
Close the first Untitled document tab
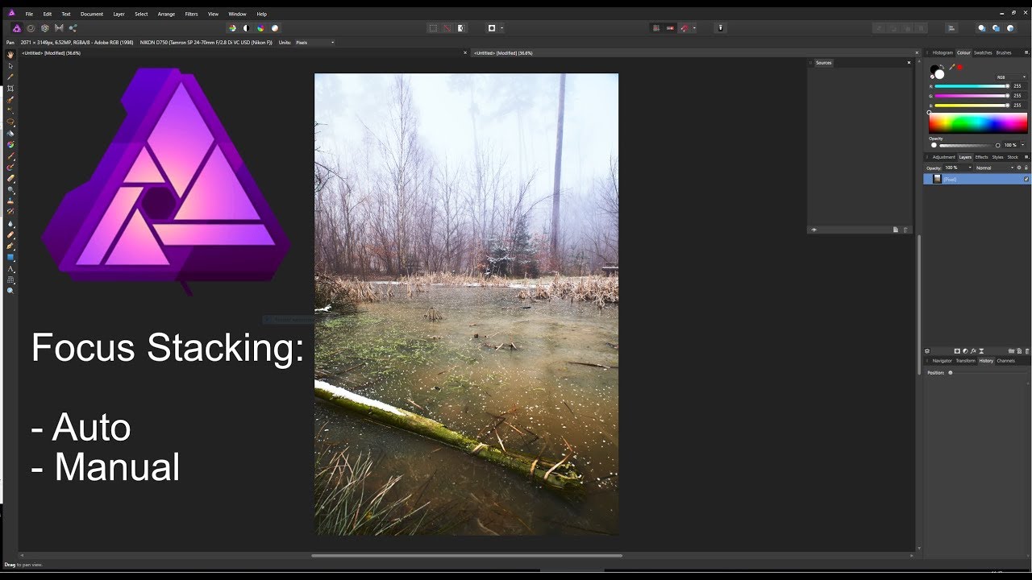point(465,52)
